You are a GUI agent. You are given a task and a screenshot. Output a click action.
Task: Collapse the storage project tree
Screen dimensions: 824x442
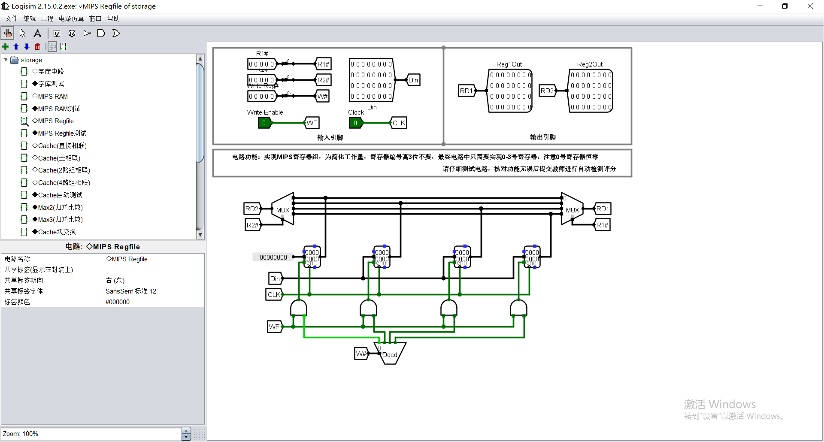(x=6, y=60)
